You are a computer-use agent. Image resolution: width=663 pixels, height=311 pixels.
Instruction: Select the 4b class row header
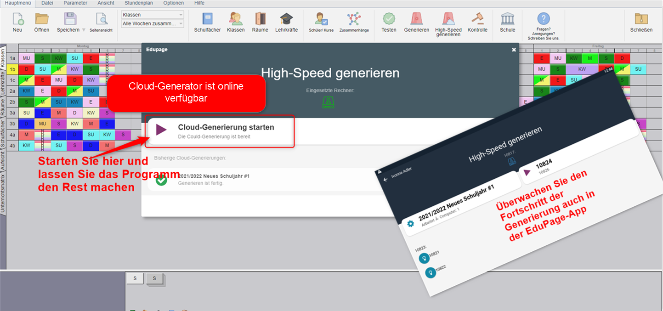point(12,145)
